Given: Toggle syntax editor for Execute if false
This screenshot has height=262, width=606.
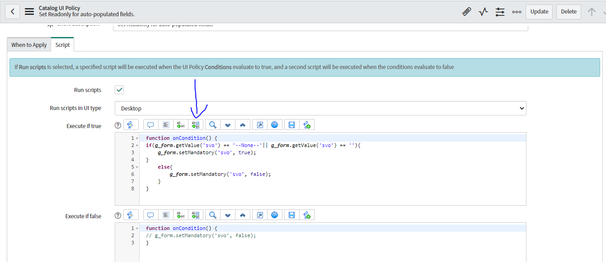Looking at the screenshot, I should click(x=131, y=215).
